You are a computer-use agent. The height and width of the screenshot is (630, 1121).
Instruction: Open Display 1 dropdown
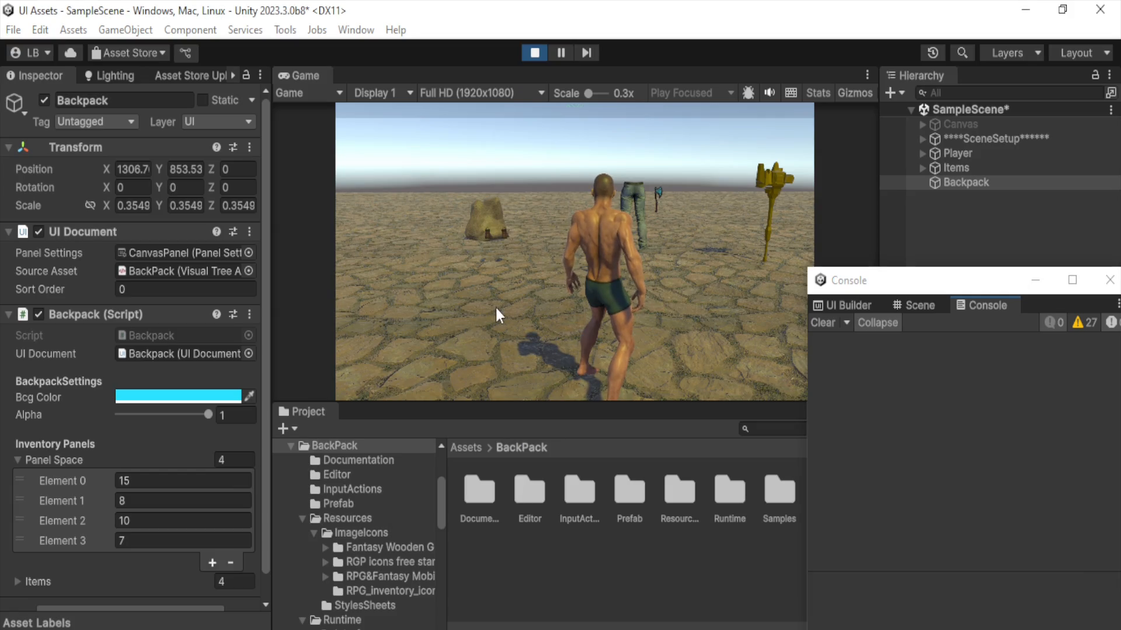(383, 93)
